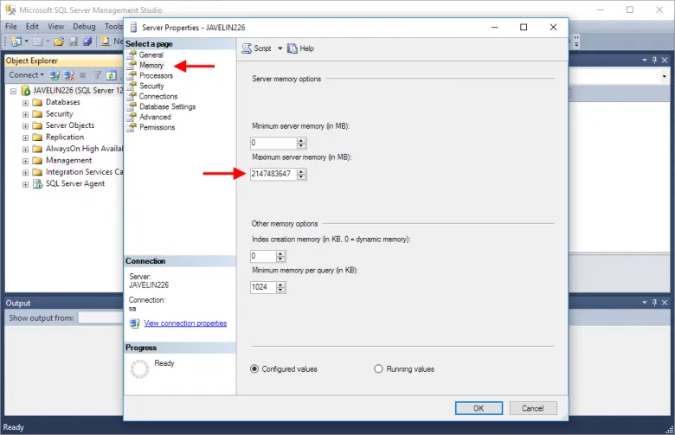The height and width of the screenshot is (435, 675).
Task: Click the Databases folder icon
Action: [37, 102]
